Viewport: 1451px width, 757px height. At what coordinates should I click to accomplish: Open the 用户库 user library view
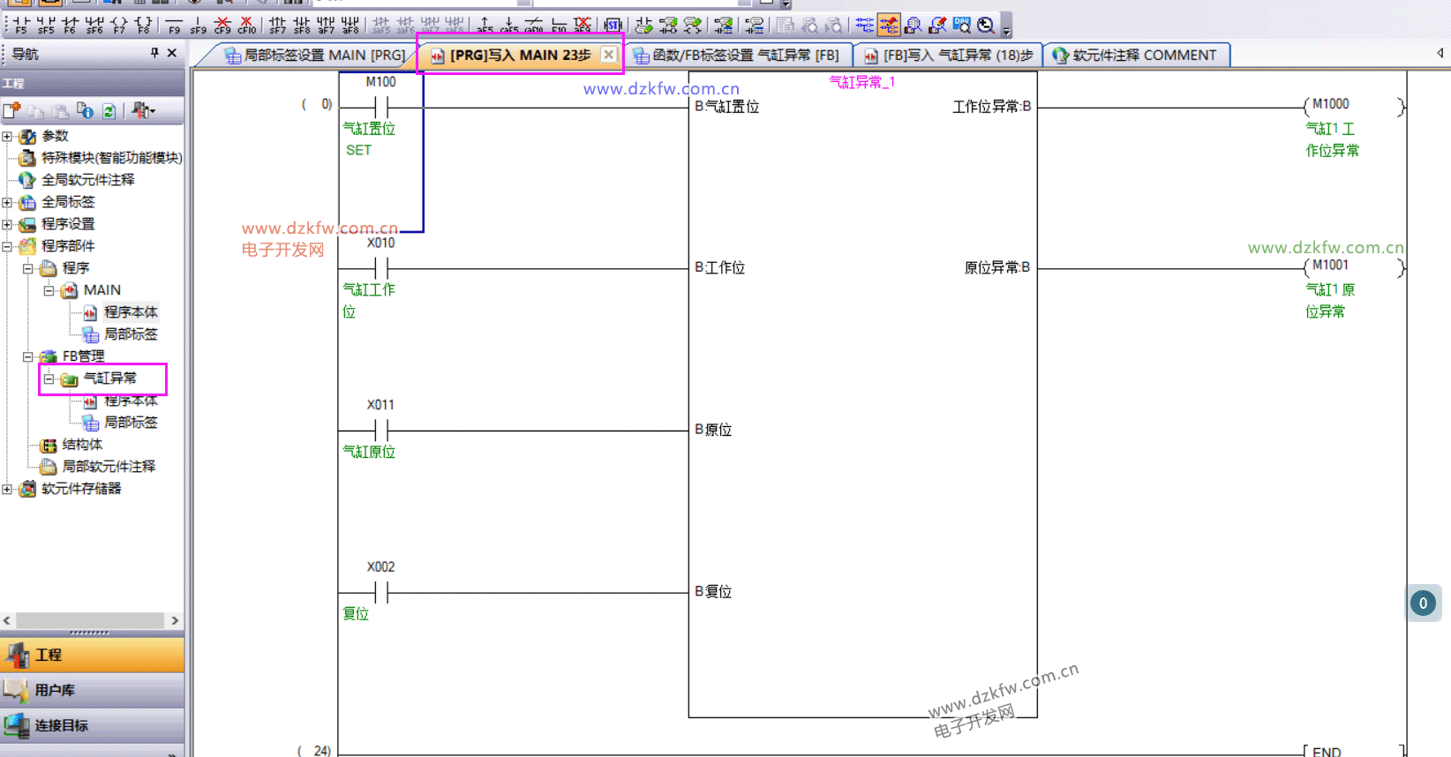(92, 690)
